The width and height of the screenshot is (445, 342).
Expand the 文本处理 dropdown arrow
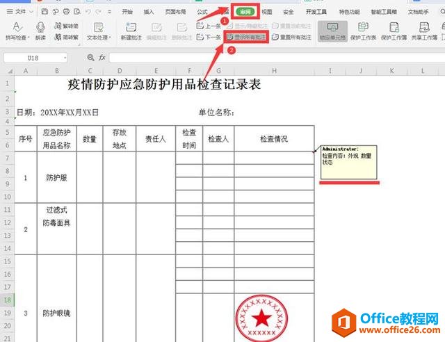click(x=110, y=38)
